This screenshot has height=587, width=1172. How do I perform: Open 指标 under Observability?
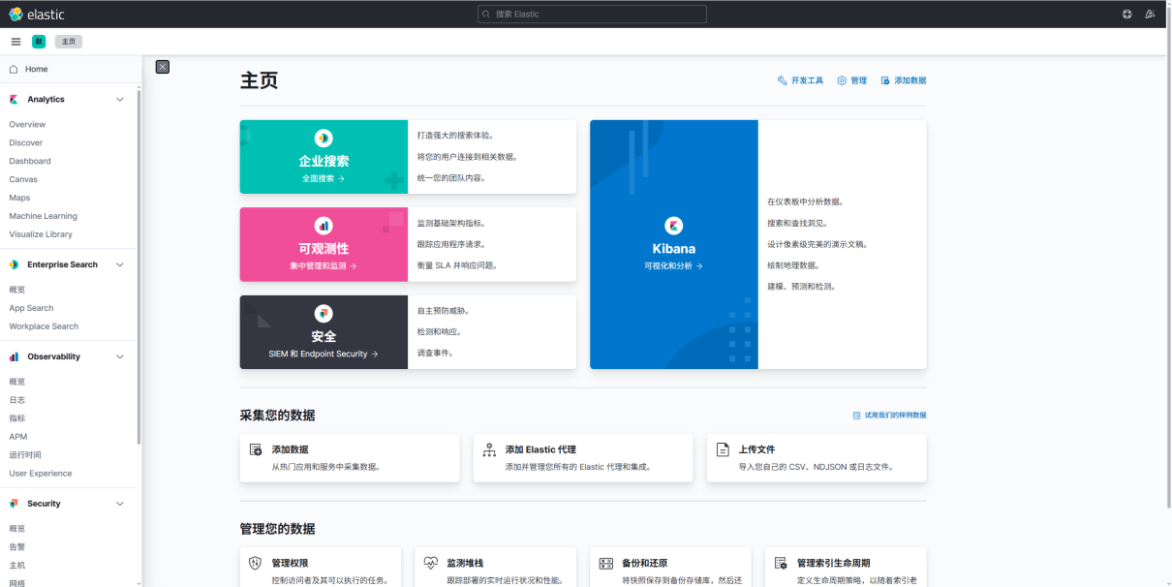17,418
